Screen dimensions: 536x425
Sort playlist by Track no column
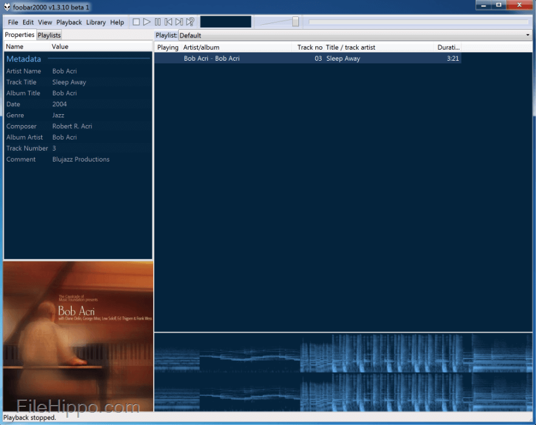pos(308,47)
